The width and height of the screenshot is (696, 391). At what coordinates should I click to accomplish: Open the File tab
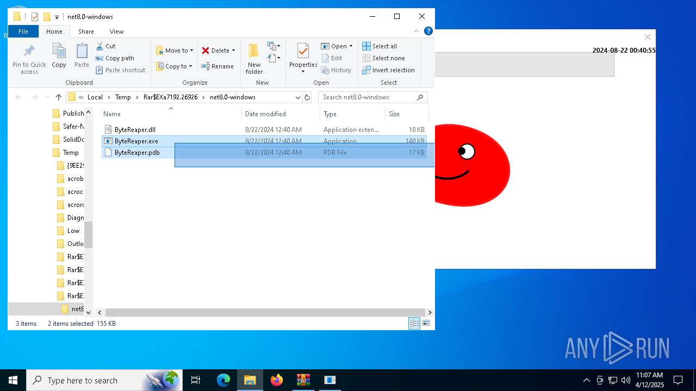(23, 31)
